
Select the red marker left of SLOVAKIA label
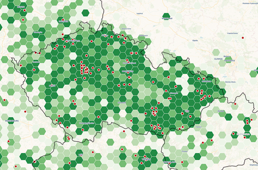click(233, 133)
